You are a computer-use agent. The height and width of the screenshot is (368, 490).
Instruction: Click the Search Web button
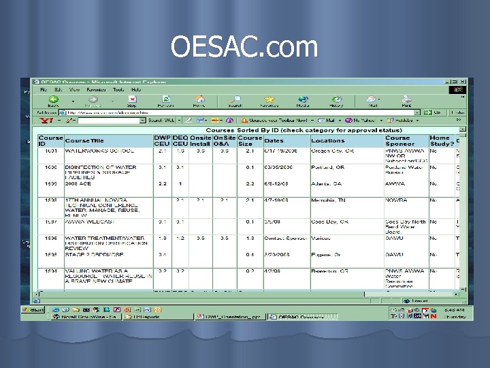[x=161, y=121]
